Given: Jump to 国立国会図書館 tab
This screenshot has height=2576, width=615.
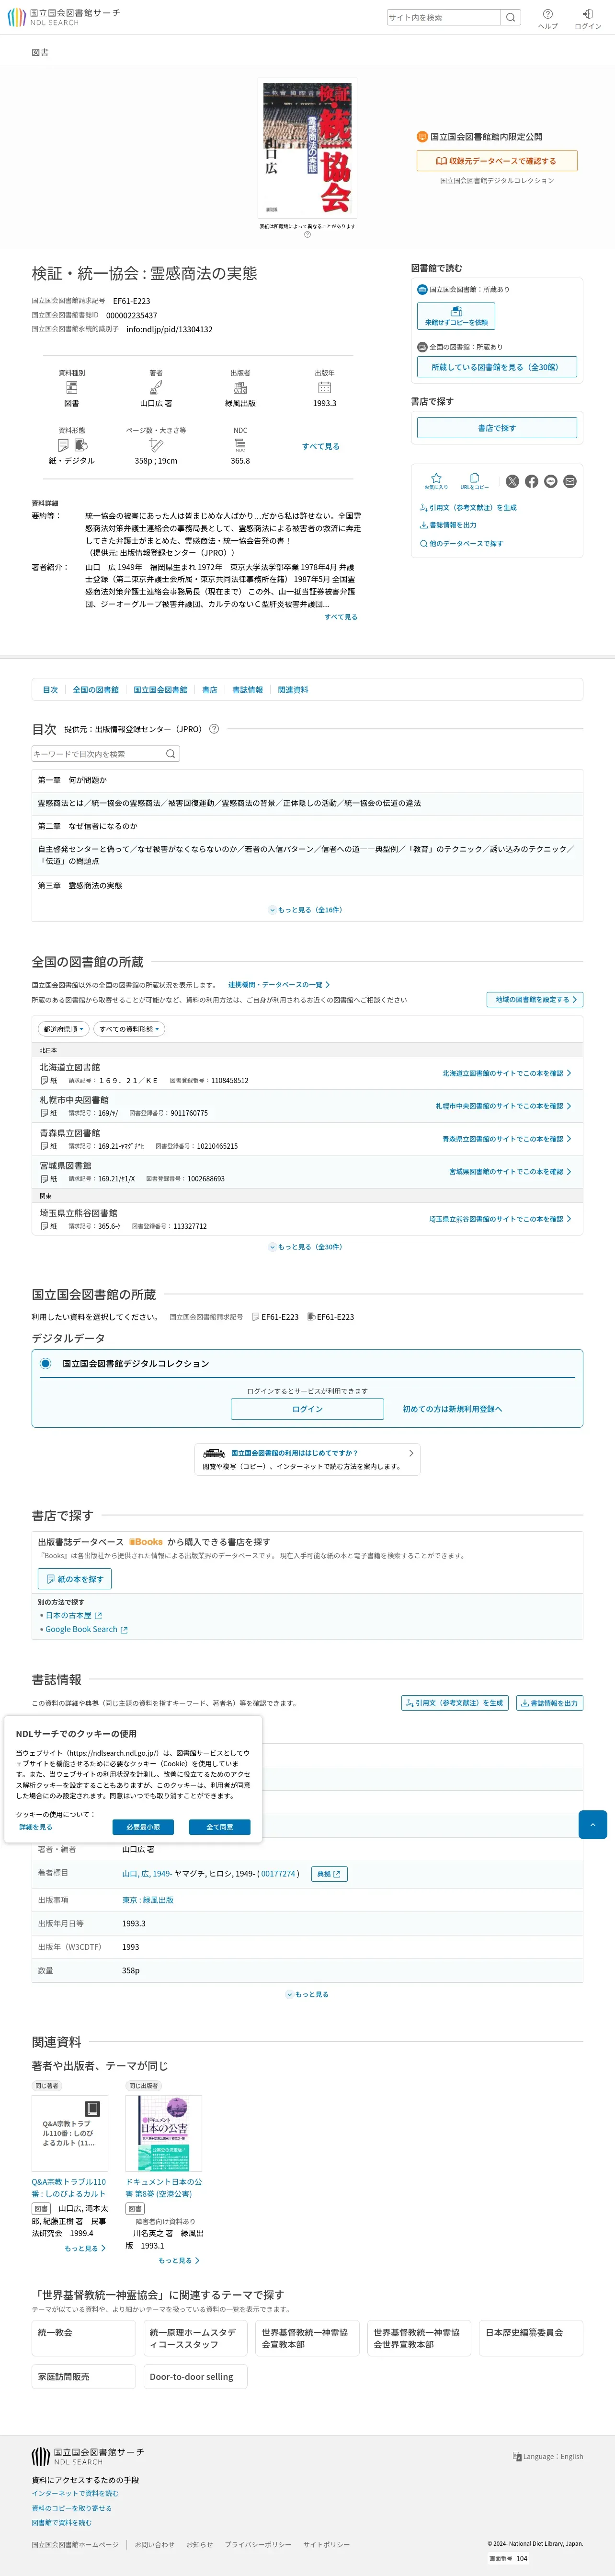Looking at the screenshot, I should pyautogui.click(x=161, y=690).
